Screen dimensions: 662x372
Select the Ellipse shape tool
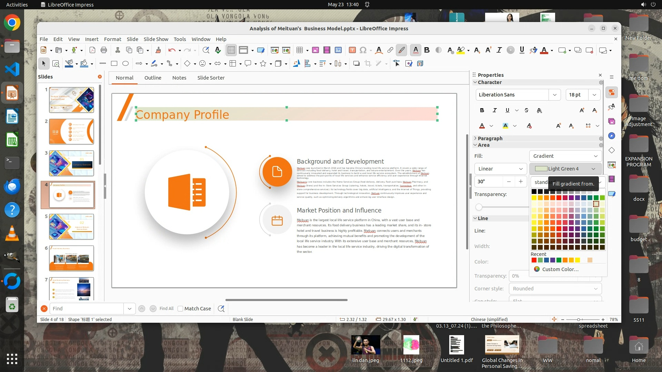click(126, 63)
